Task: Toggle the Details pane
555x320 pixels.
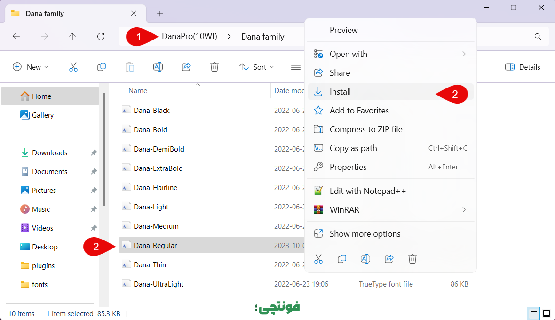Action: click(x=523, y=67)
